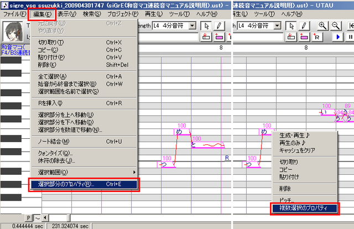Choose 選択部分のプロパティ(R) entry
Screen dimensions: 354x229
pos(84,184)
